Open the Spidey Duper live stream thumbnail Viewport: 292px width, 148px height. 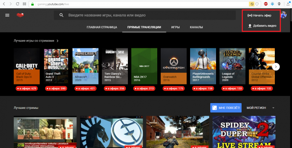point(244,132)
